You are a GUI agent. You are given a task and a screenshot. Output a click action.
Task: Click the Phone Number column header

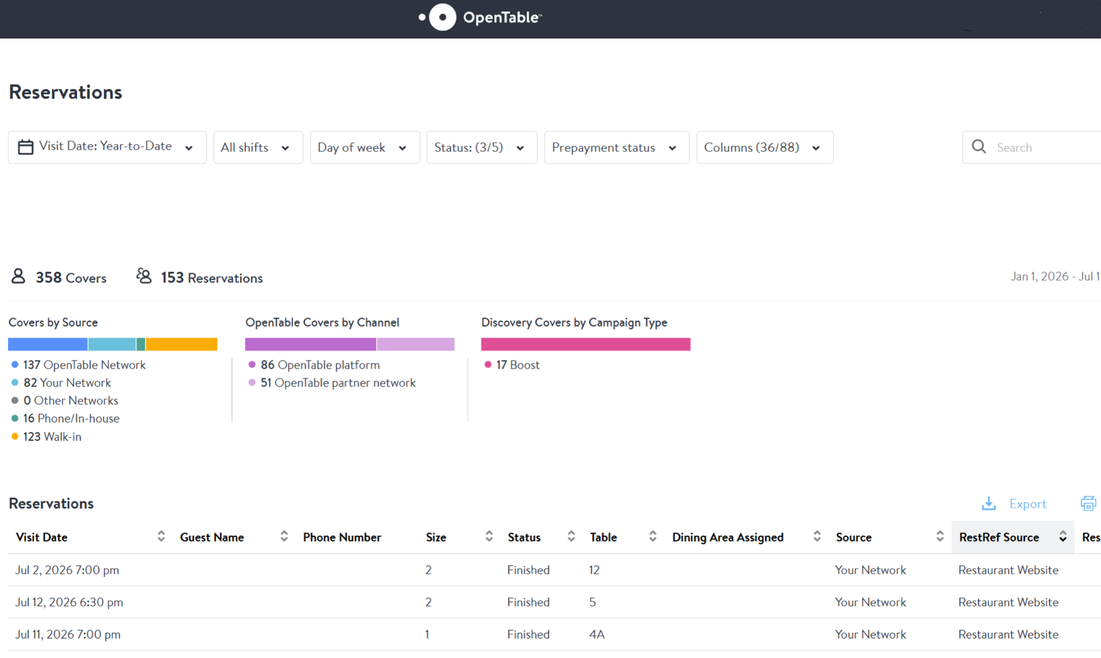point(342,538)
